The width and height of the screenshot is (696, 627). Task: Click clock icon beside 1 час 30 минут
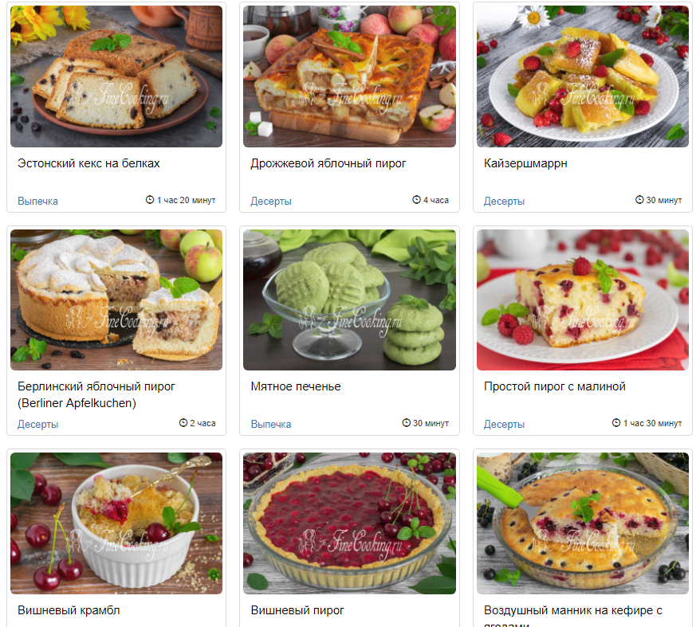click(x=616, y=423)
